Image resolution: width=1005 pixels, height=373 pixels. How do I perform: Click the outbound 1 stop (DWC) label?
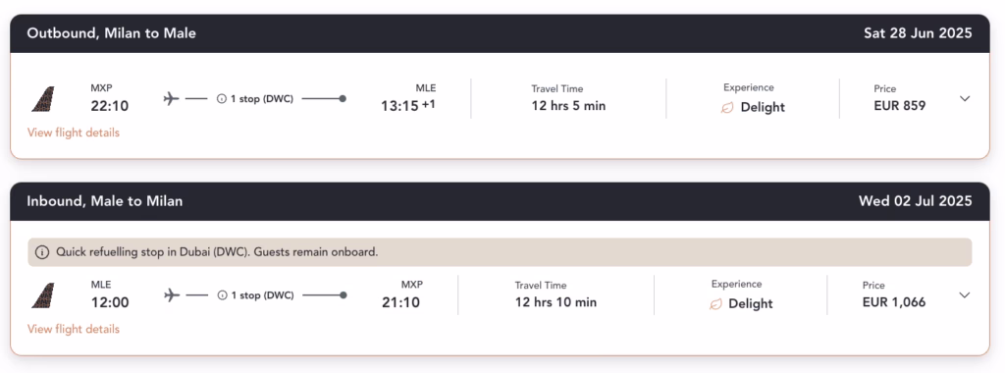[261, 99]
